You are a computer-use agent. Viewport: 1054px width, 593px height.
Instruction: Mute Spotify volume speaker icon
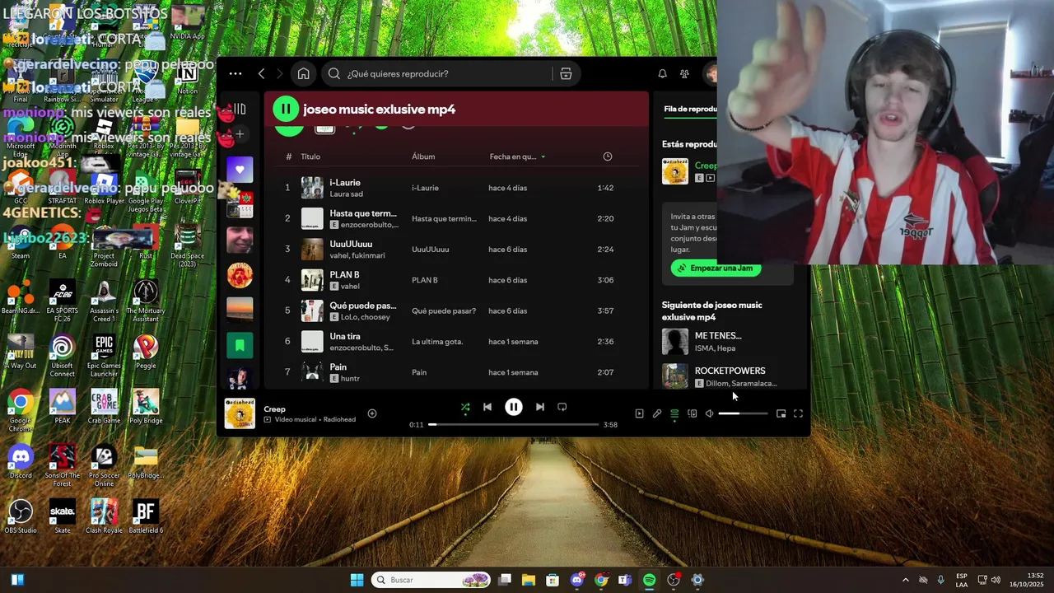pyautogui.click(x=710, y=413)
